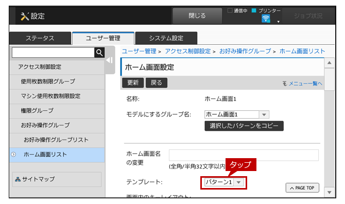Select ホーム画面リスト in the sidebar

pos(57,155)
